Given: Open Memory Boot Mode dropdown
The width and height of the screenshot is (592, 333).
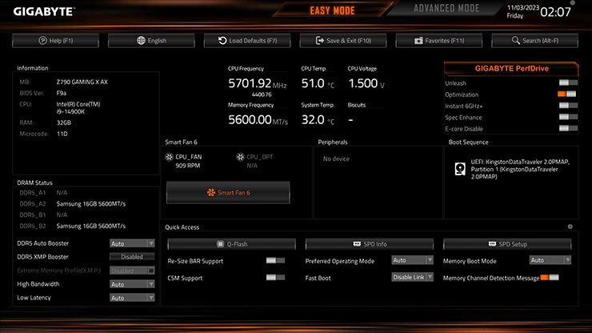Looking at the screenshot, I should click(x=550, y=260).
